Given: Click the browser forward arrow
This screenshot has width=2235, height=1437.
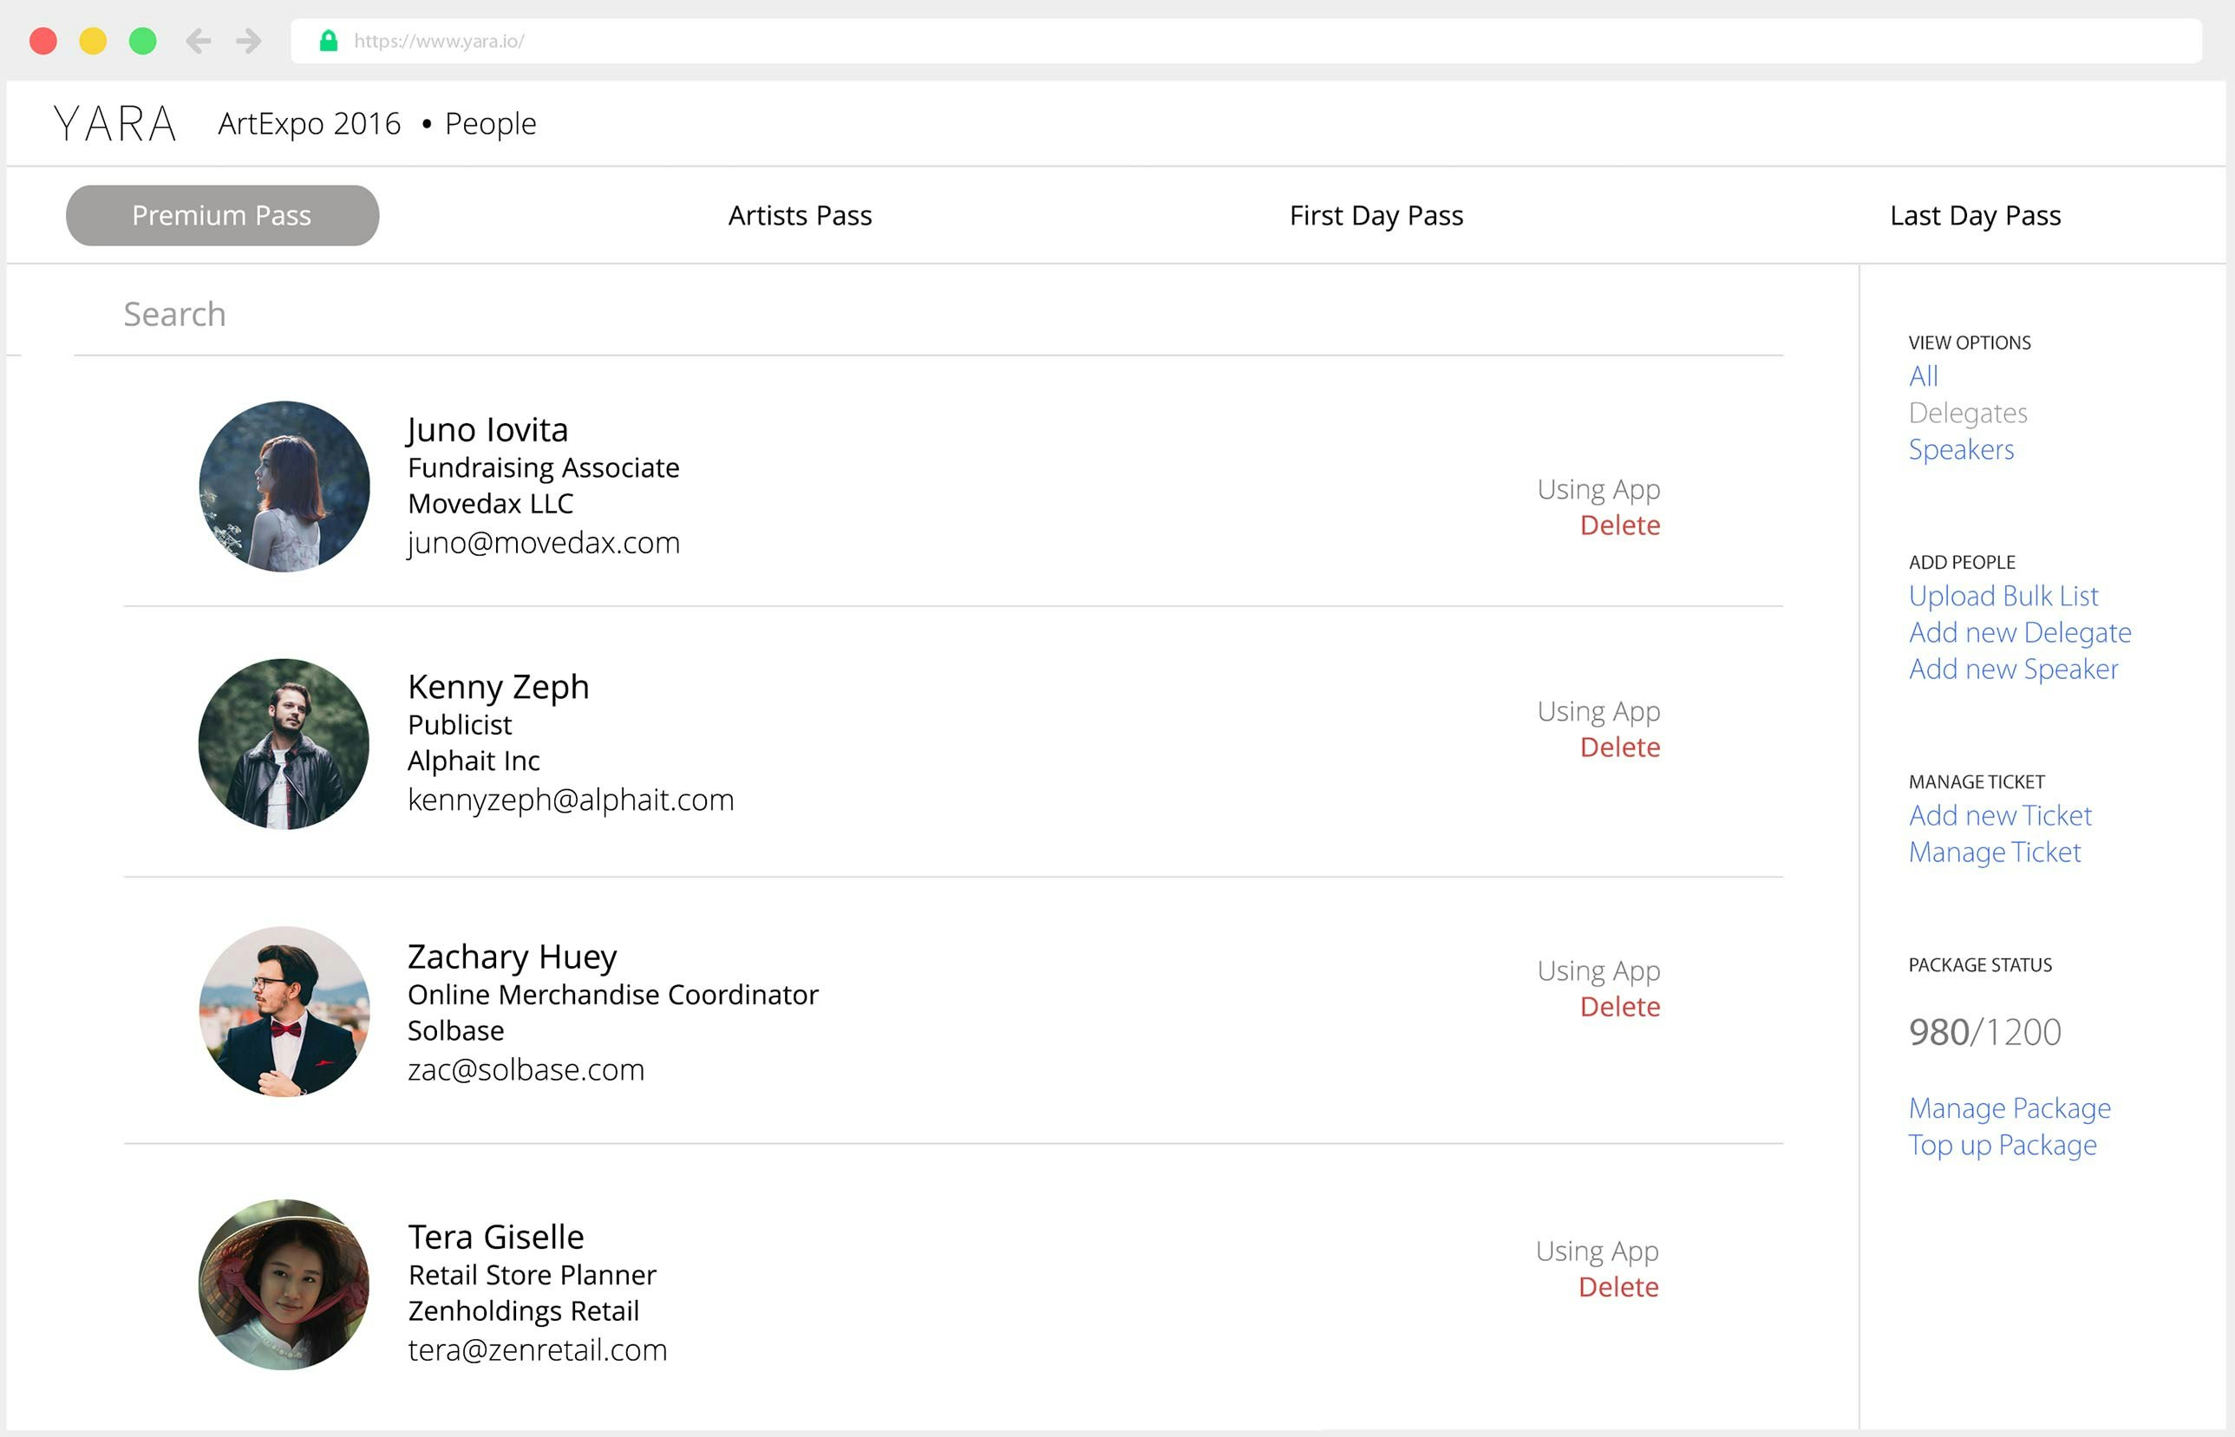Looking at the screenshot, I should [x=248, y=41].
